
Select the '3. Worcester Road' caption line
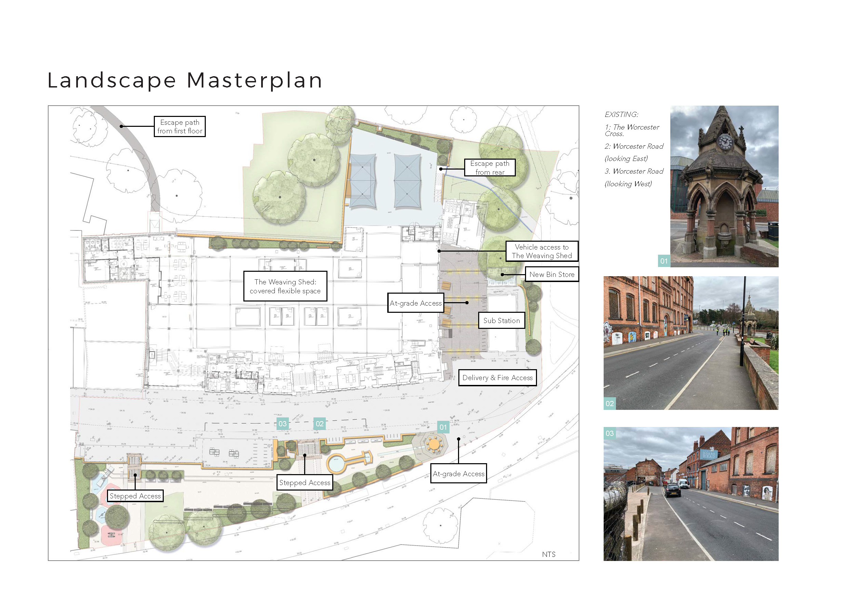tap(634, 171)
